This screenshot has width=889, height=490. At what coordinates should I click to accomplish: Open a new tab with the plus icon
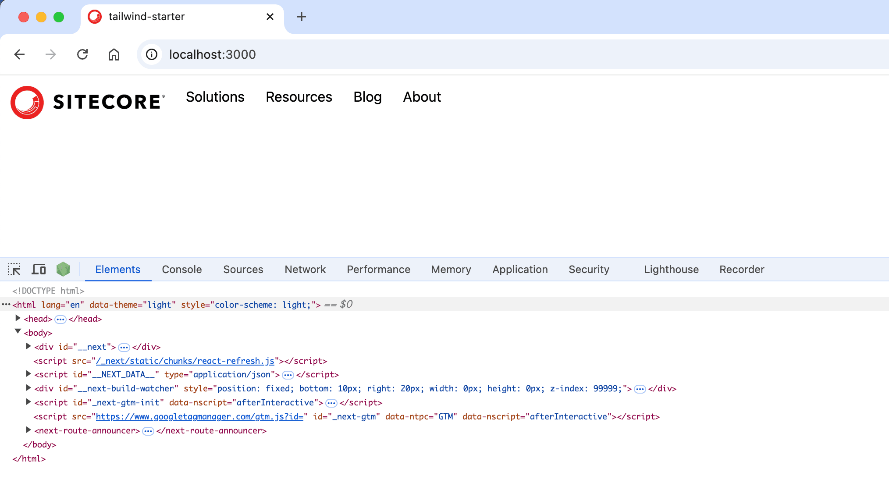(301, 17)
